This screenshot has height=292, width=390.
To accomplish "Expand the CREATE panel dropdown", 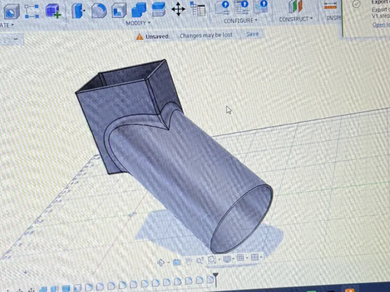I will (x=7, y=25).
